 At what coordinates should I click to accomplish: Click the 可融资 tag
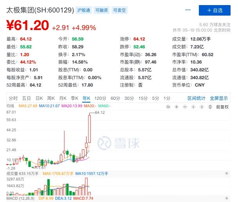coord(101,10)
